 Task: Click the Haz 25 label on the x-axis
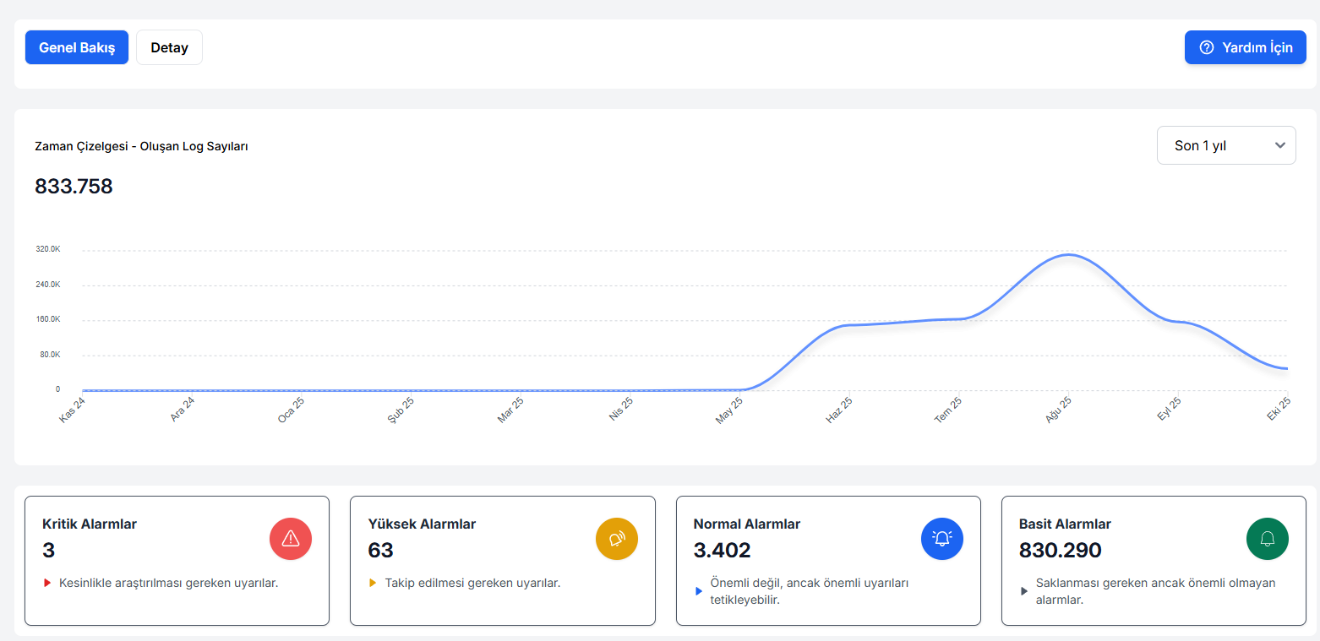point(839,410)
